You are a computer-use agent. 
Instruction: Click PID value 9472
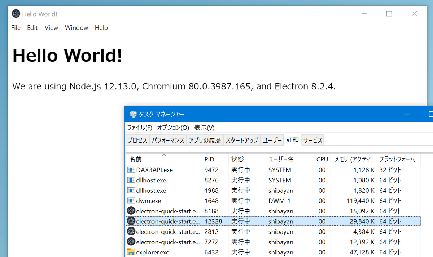pyautogui.click(x=211, y=170)
